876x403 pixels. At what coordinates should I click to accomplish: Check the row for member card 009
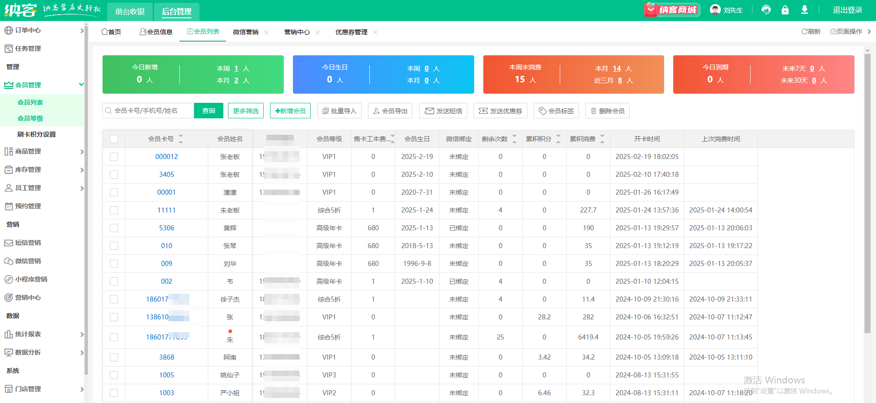tap(114, 264)
